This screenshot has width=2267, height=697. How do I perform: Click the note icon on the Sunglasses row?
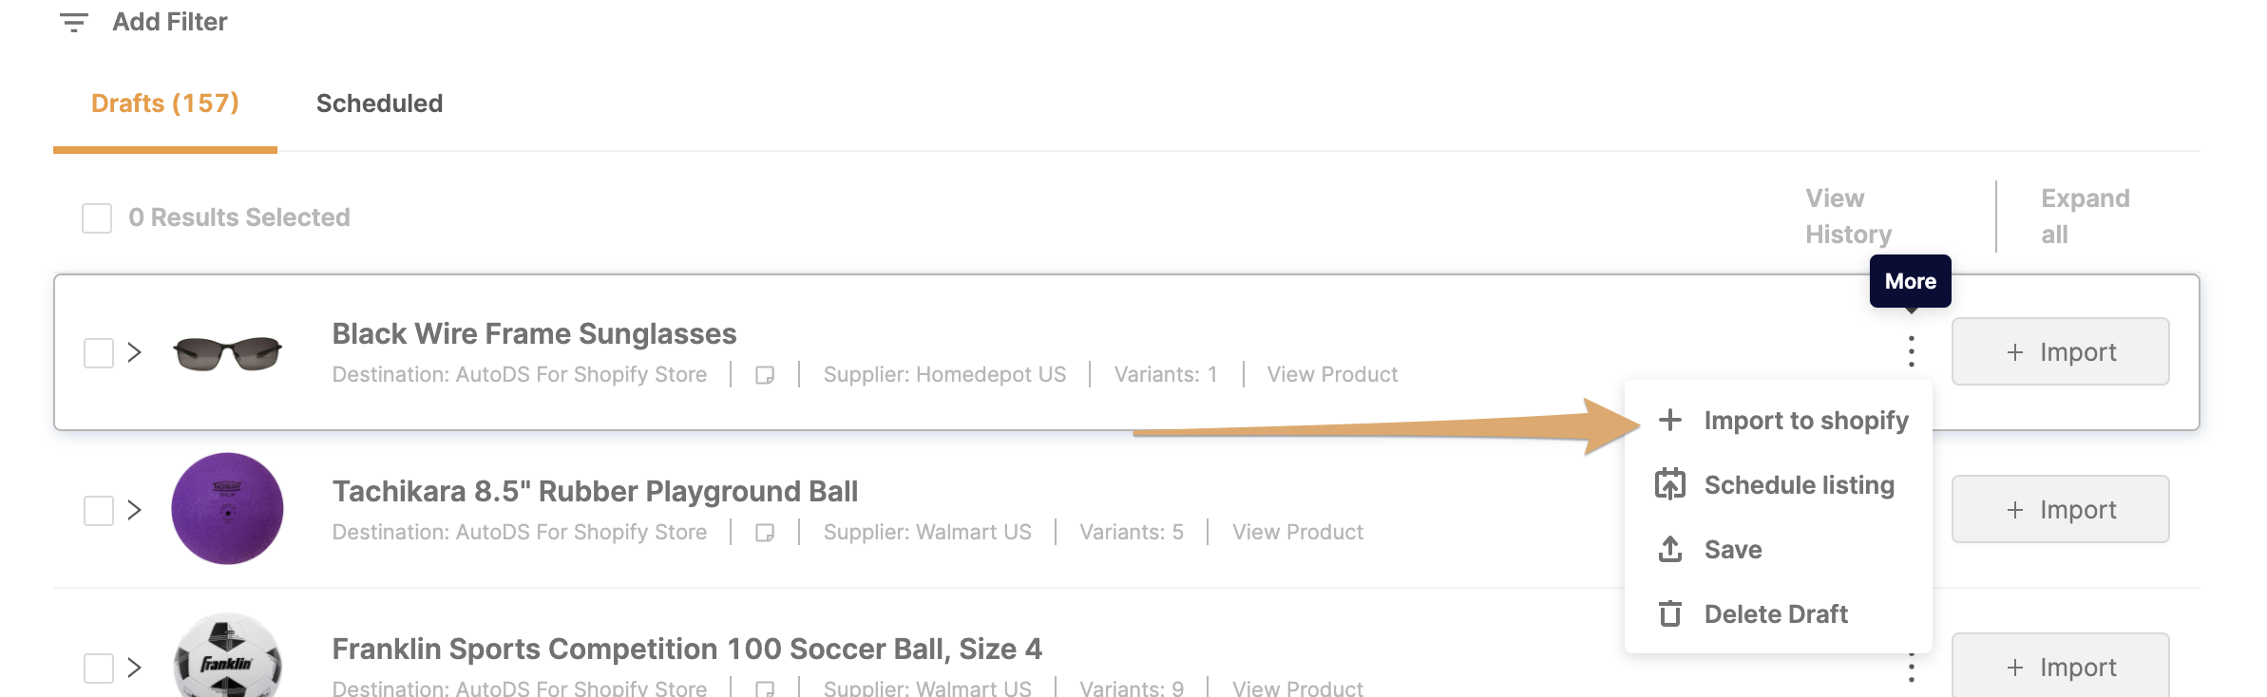pyautogui.click(x=765, y=375)
